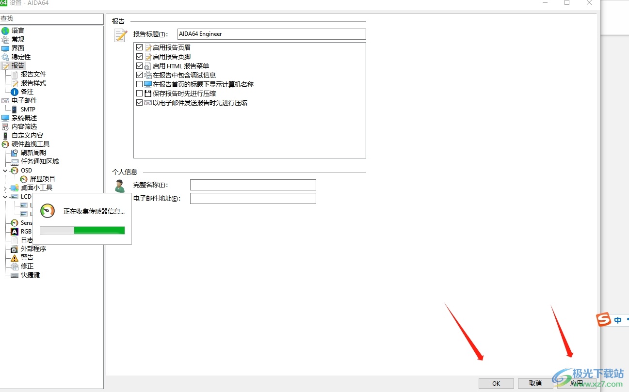
Task: Click the blue info icon beside 备注
Action: point(15,92)
